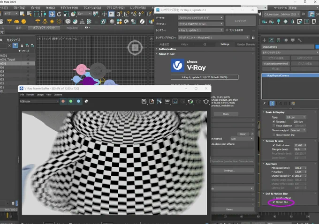Toggle the Percent Snap icon
The image size is (319, 224).
coord(134,14)
